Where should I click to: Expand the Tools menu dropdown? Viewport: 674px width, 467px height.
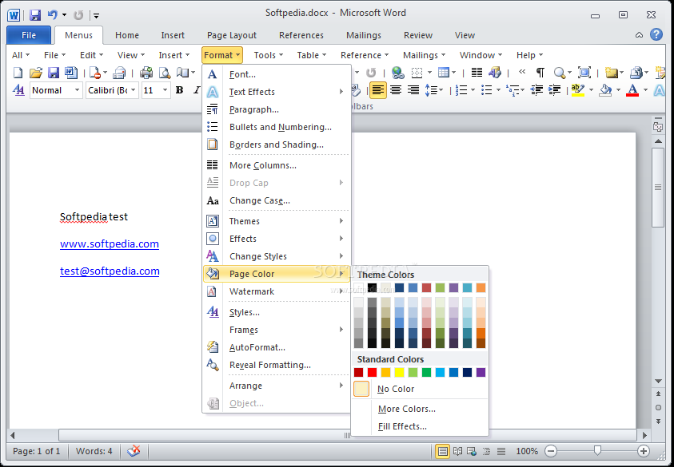click(268, 55)
